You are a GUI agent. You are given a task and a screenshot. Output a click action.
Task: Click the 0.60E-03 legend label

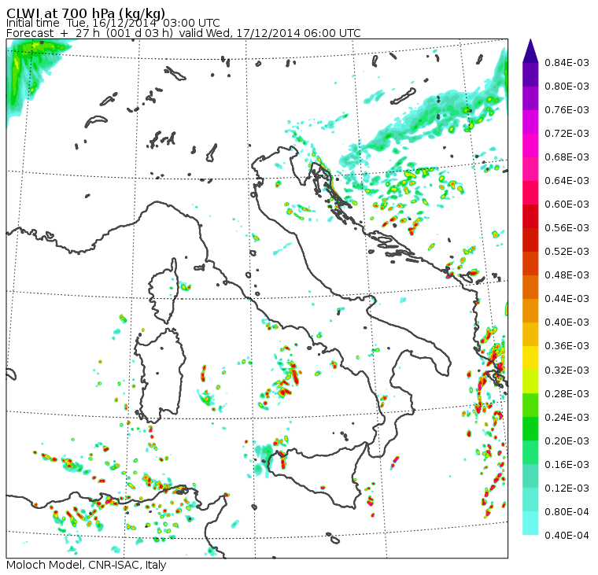(567, 205)
